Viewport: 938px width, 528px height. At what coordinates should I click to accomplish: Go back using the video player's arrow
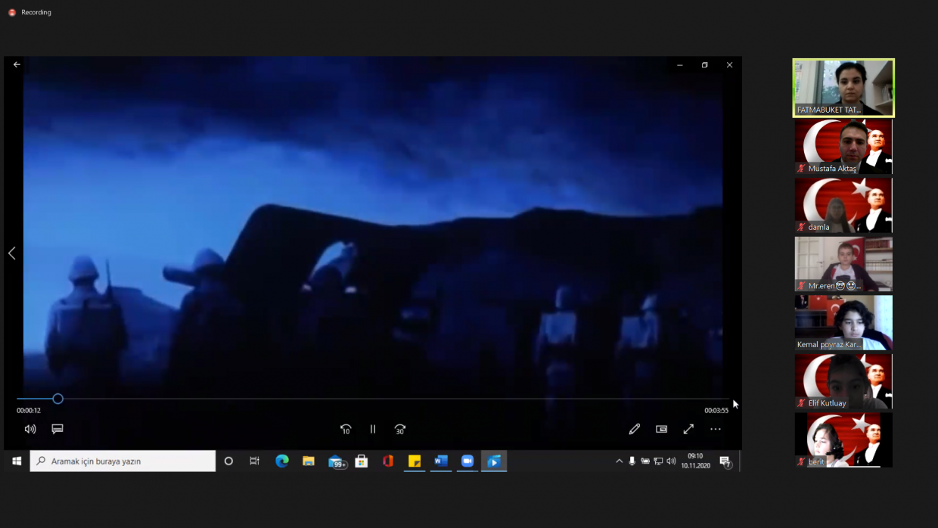[x=17, y=65]
